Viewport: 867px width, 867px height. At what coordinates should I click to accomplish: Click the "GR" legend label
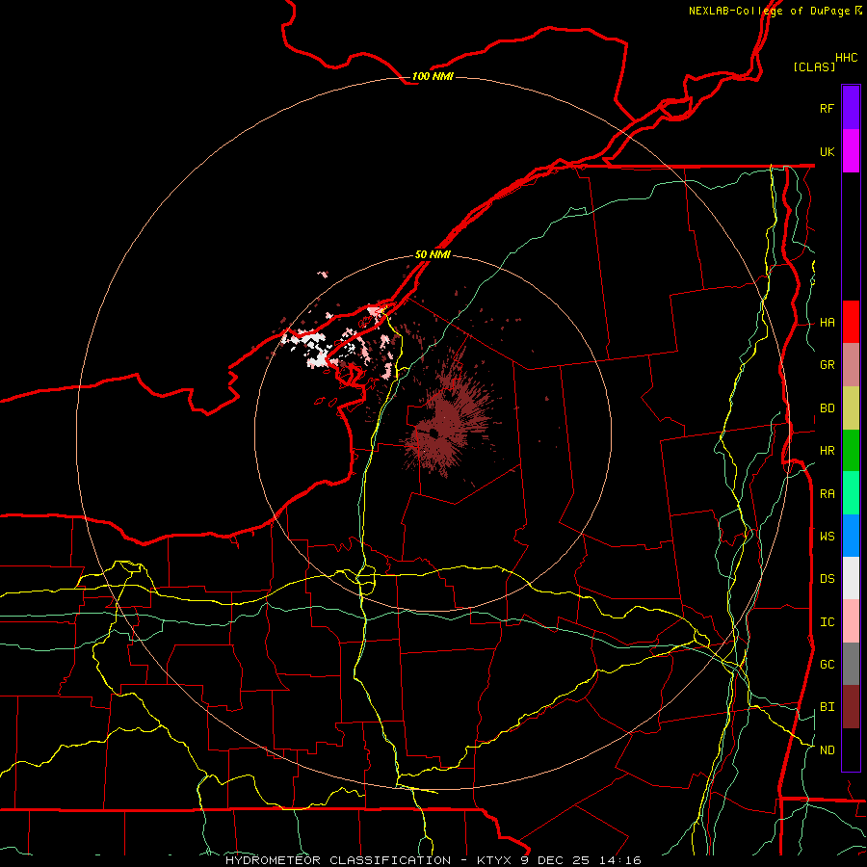point(827,365)
